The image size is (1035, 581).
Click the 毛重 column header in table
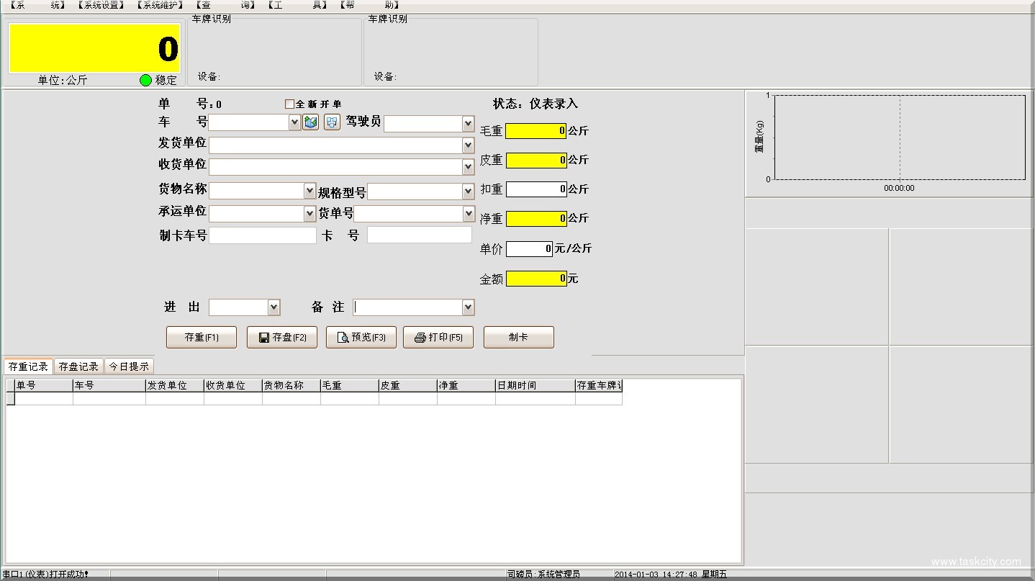click(350, 386)
